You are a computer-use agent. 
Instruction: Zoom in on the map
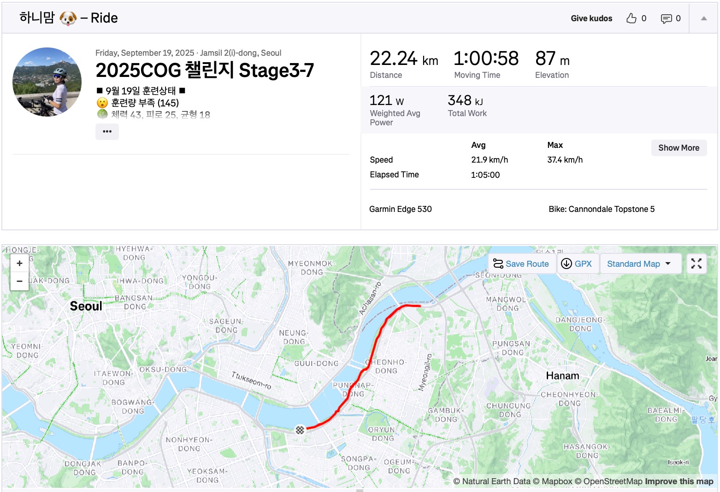pyautogui.click(x=19, y=264)
